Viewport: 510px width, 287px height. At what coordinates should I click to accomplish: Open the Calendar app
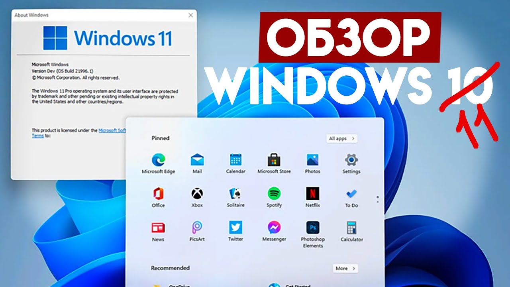235,163
